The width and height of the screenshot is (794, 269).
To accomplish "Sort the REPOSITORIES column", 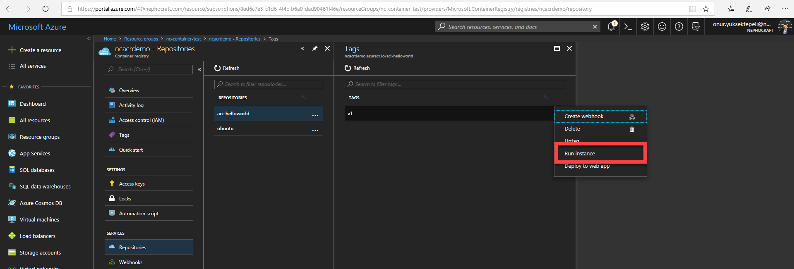I will coord(304,98).
